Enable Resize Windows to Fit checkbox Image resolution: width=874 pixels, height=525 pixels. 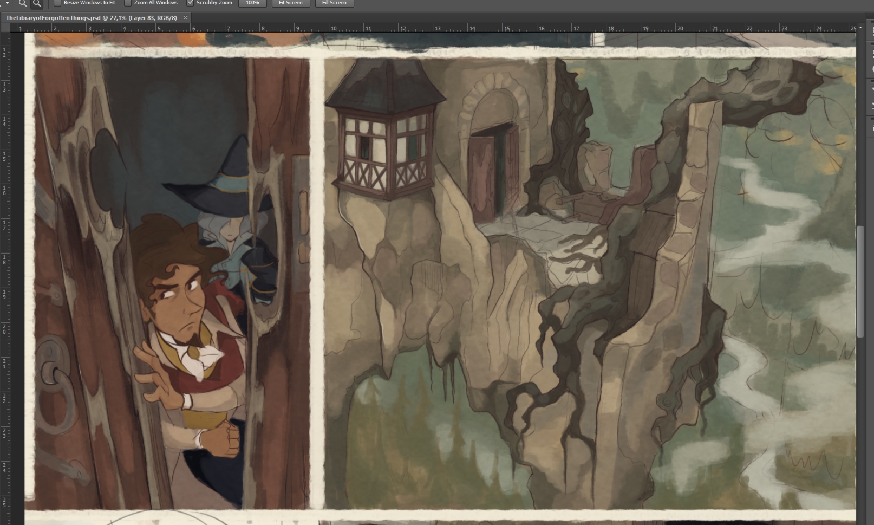click(x=57, y=3)
